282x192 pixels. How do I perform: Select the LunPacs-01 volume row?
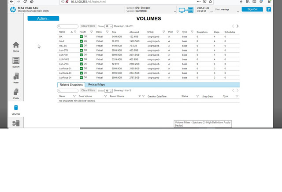(x=148, y=69)
